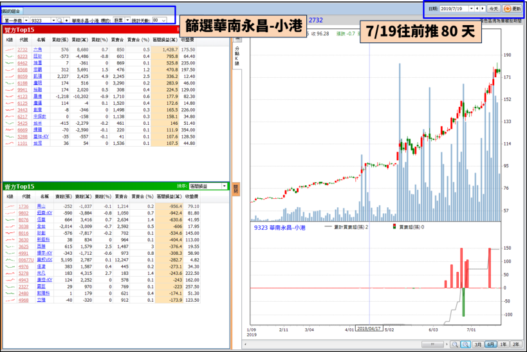This screenshot has width=527, height=352.
Task: Open stock code link 6462
Action: (x=23, y=63)
